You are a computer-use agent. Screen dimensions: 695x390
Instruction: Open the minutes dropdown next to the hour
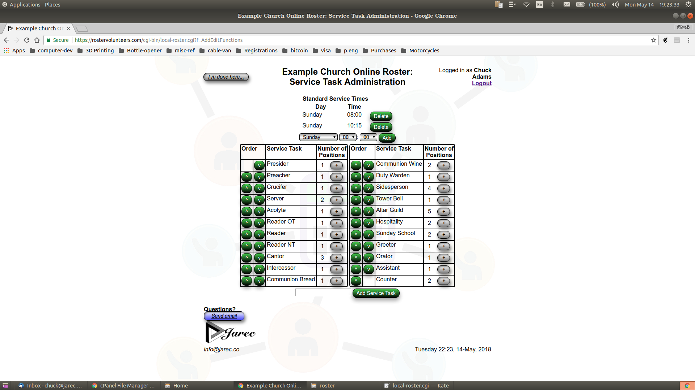pyautogui.click(x=368, y=137)
